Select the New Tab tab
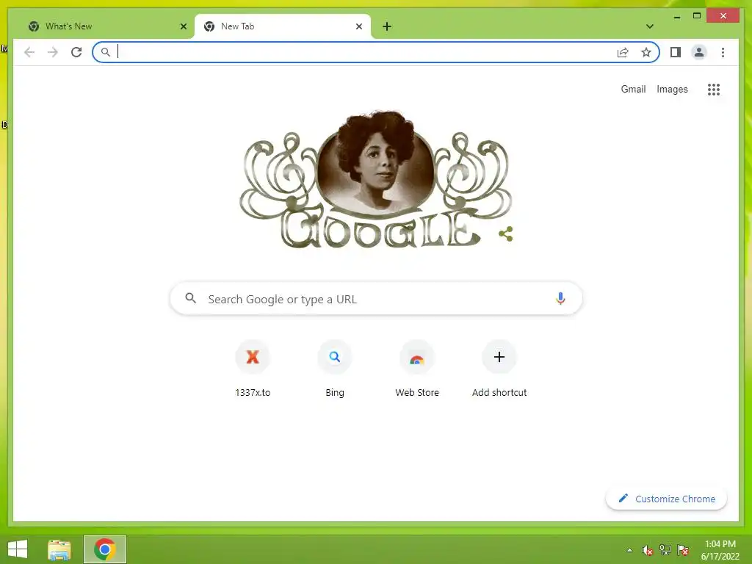752x564 pixels. pos(283,26)
